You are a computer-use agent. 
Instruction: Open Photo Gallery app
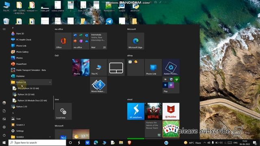(x=31, y=52)
